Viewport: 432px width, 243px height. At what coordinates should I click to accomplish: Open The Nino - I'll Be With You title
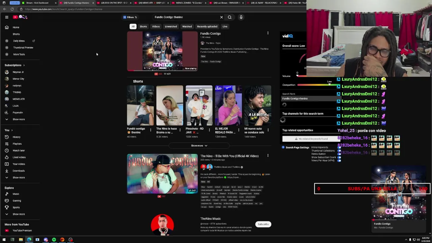pos(230,156)
